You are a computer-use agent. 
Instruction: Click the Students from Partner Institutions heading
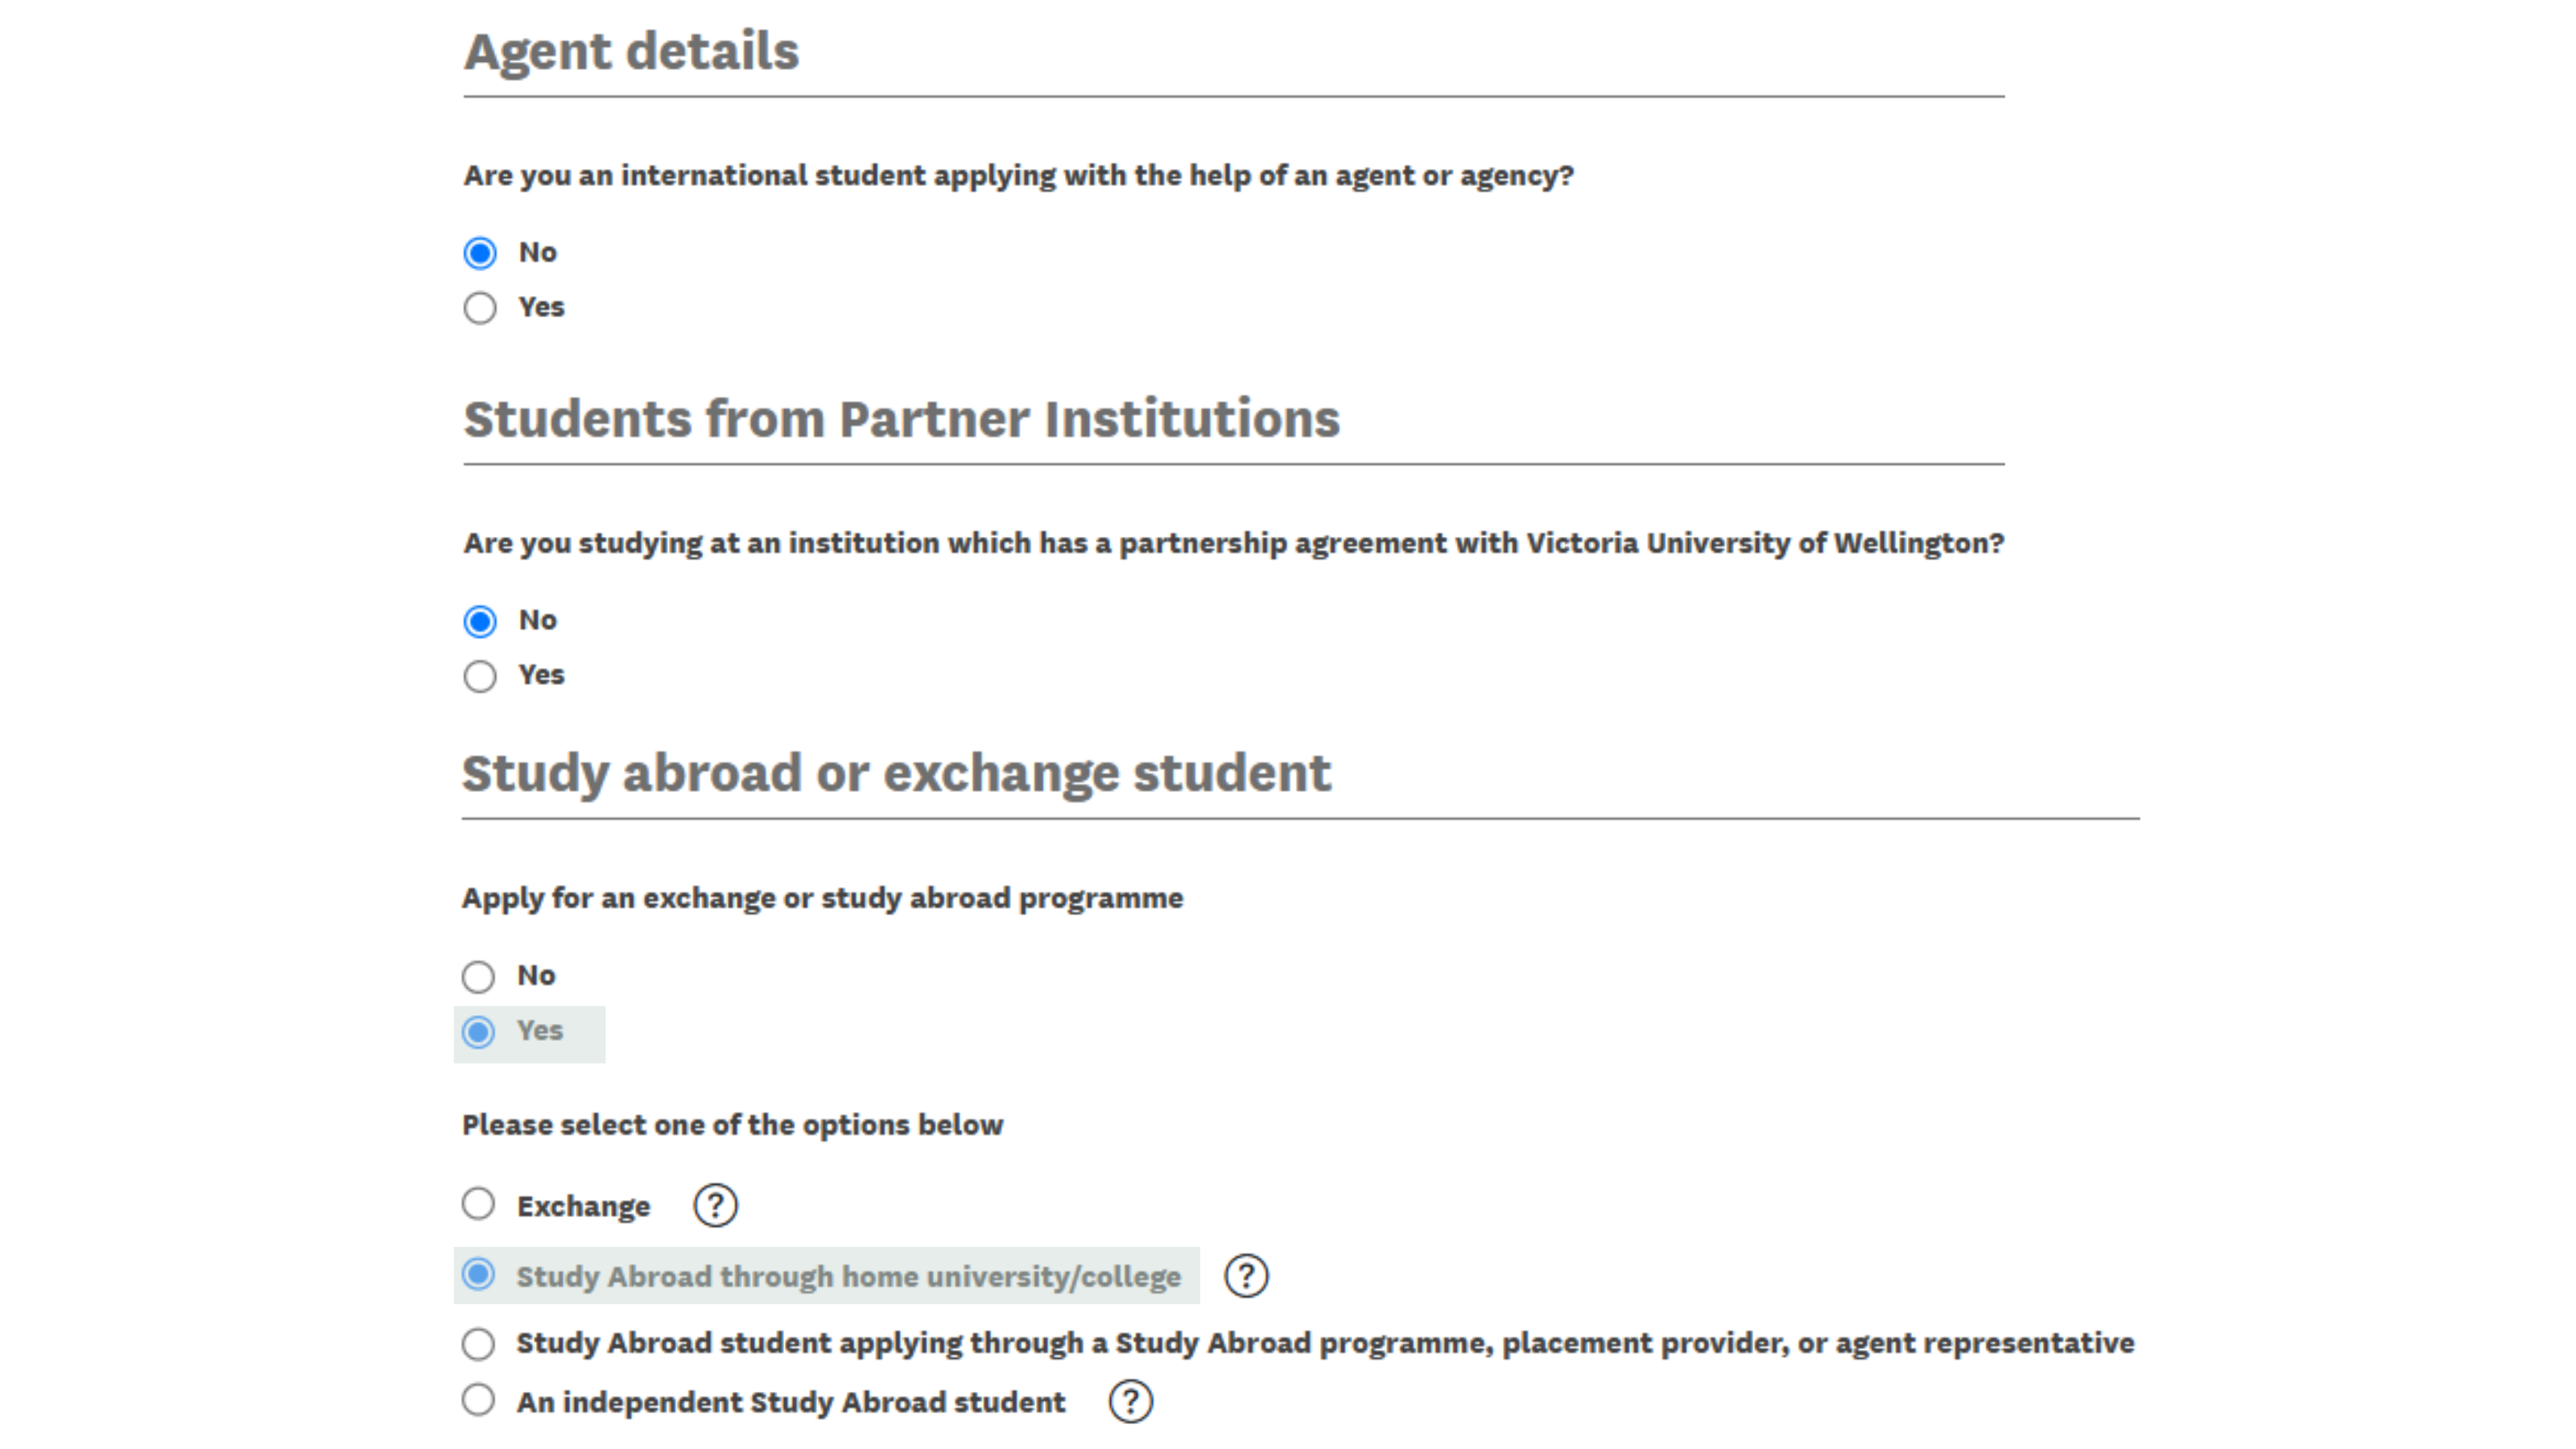pos(901,419)
